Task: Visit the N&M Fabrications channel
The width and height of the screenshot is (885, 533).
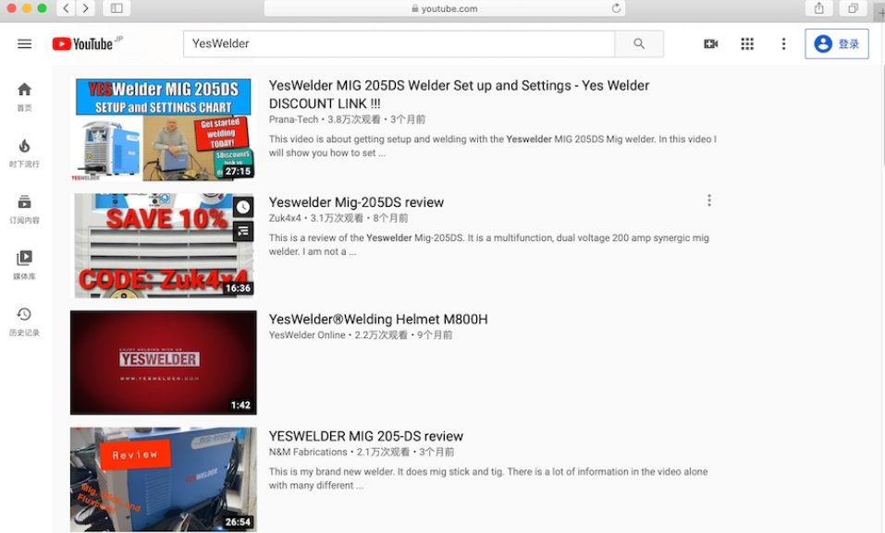Action: tap(308, 452)
